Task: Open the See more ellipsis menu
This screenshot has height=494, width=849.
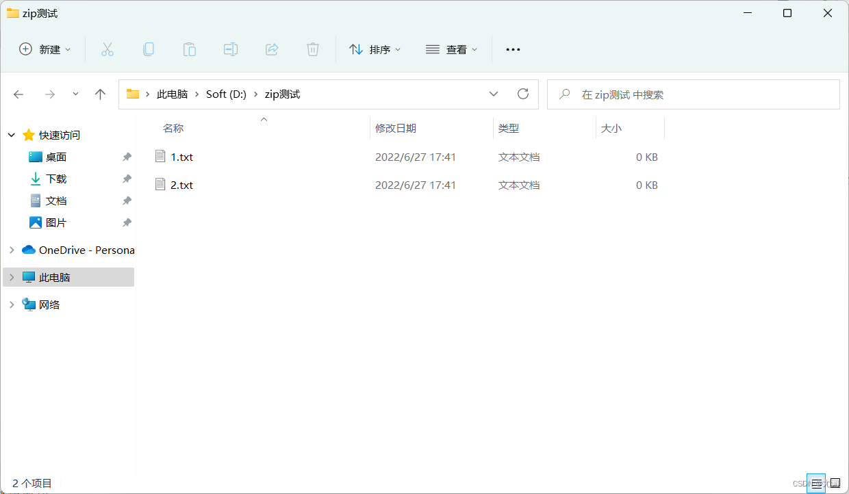Action: (513, 49)
